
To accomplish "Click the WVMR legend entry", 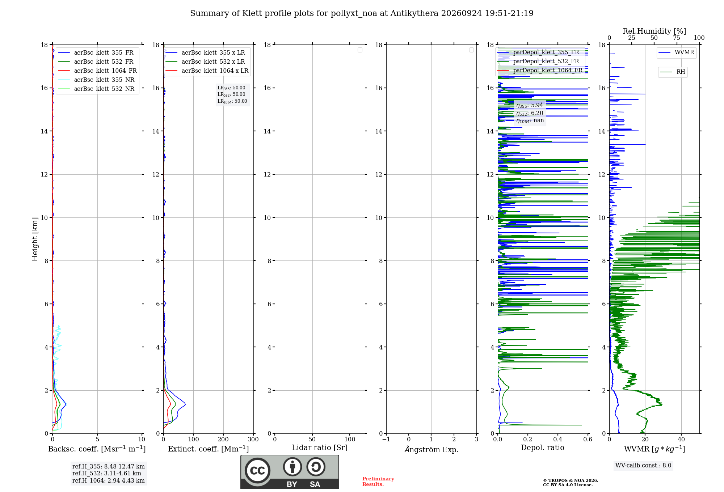I will coord(677,52).
